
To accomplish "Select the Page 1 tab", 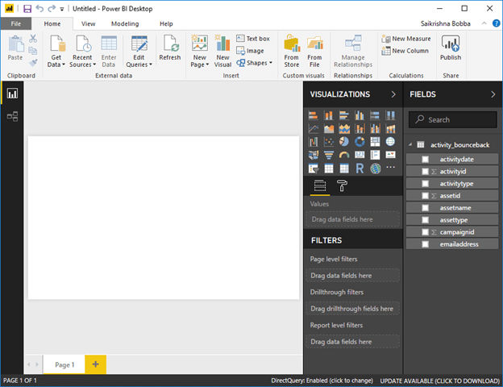I will (x=64, y=364).
